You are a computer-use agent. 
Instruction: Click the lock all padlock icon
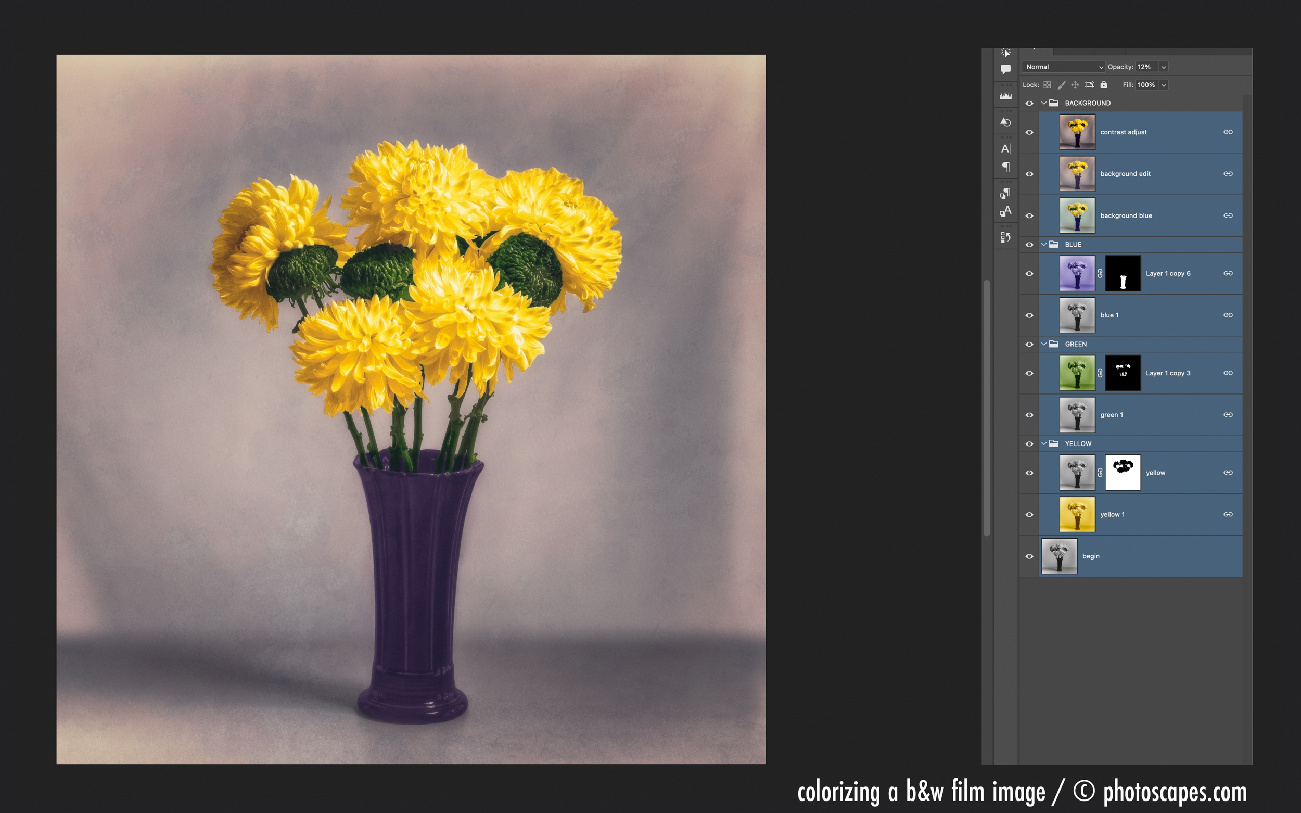point(1104,85)
